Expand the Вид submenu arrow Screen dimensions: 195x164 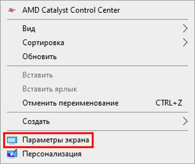click(x=185, y=29)
